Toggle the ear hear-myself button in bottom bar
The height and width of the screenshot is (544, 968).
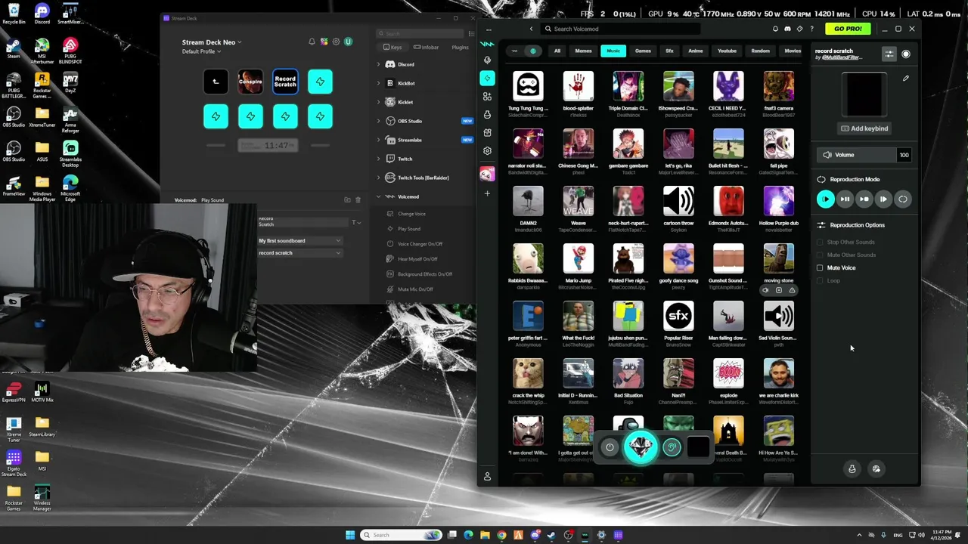point(672,447)
